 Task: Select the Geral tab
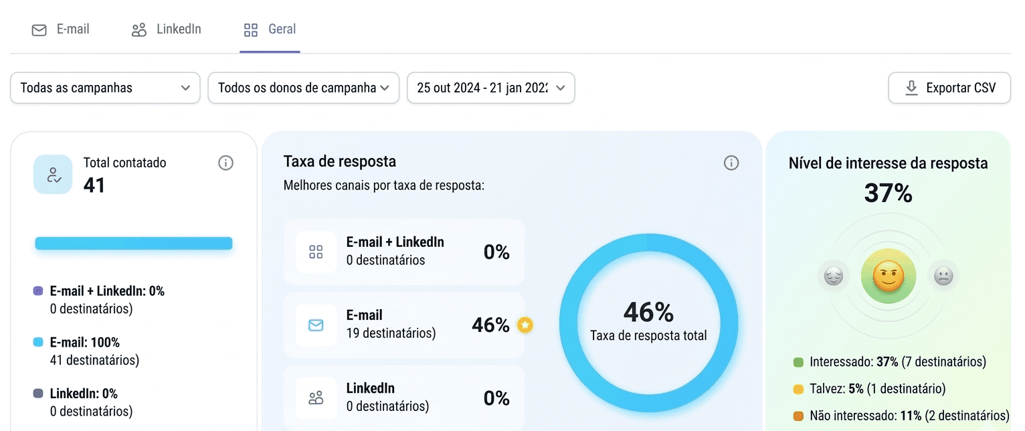coord(270,29)
